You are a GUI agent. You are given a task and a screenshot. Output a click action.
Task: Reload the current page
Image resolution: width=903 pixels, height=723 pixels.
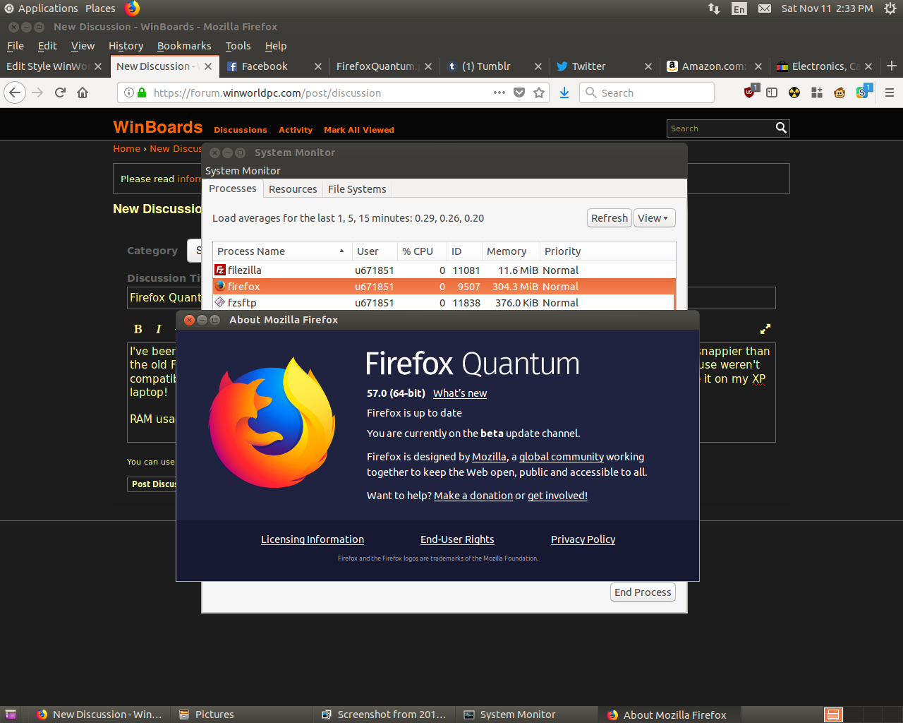60,92
